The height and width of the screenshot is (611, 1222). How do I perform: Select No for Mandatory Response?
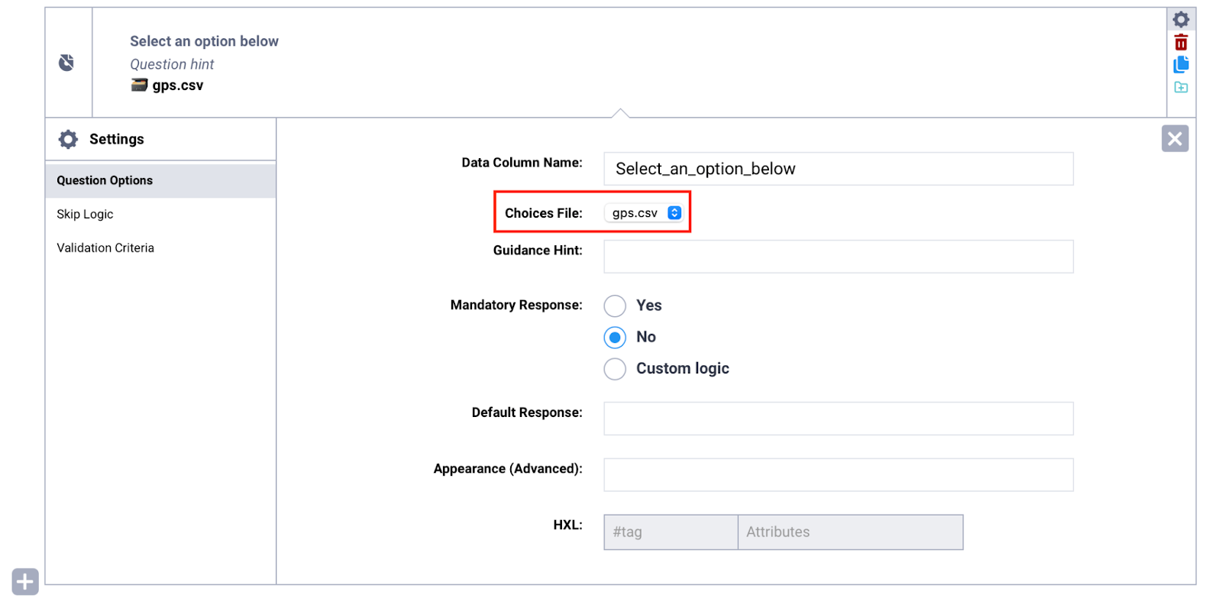tap(615, 337)
